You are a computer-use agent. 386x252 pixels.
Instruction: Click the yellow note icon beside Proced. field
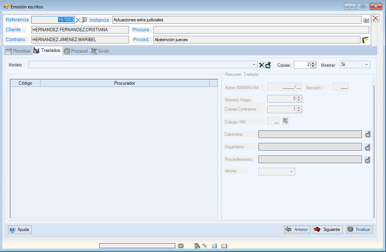pyautogui.click(x=366, y=40)
